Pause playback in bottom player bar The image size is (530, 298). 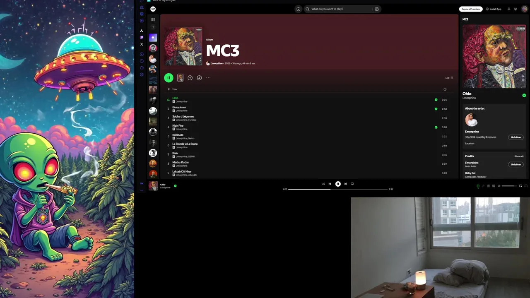coord(338,184)
